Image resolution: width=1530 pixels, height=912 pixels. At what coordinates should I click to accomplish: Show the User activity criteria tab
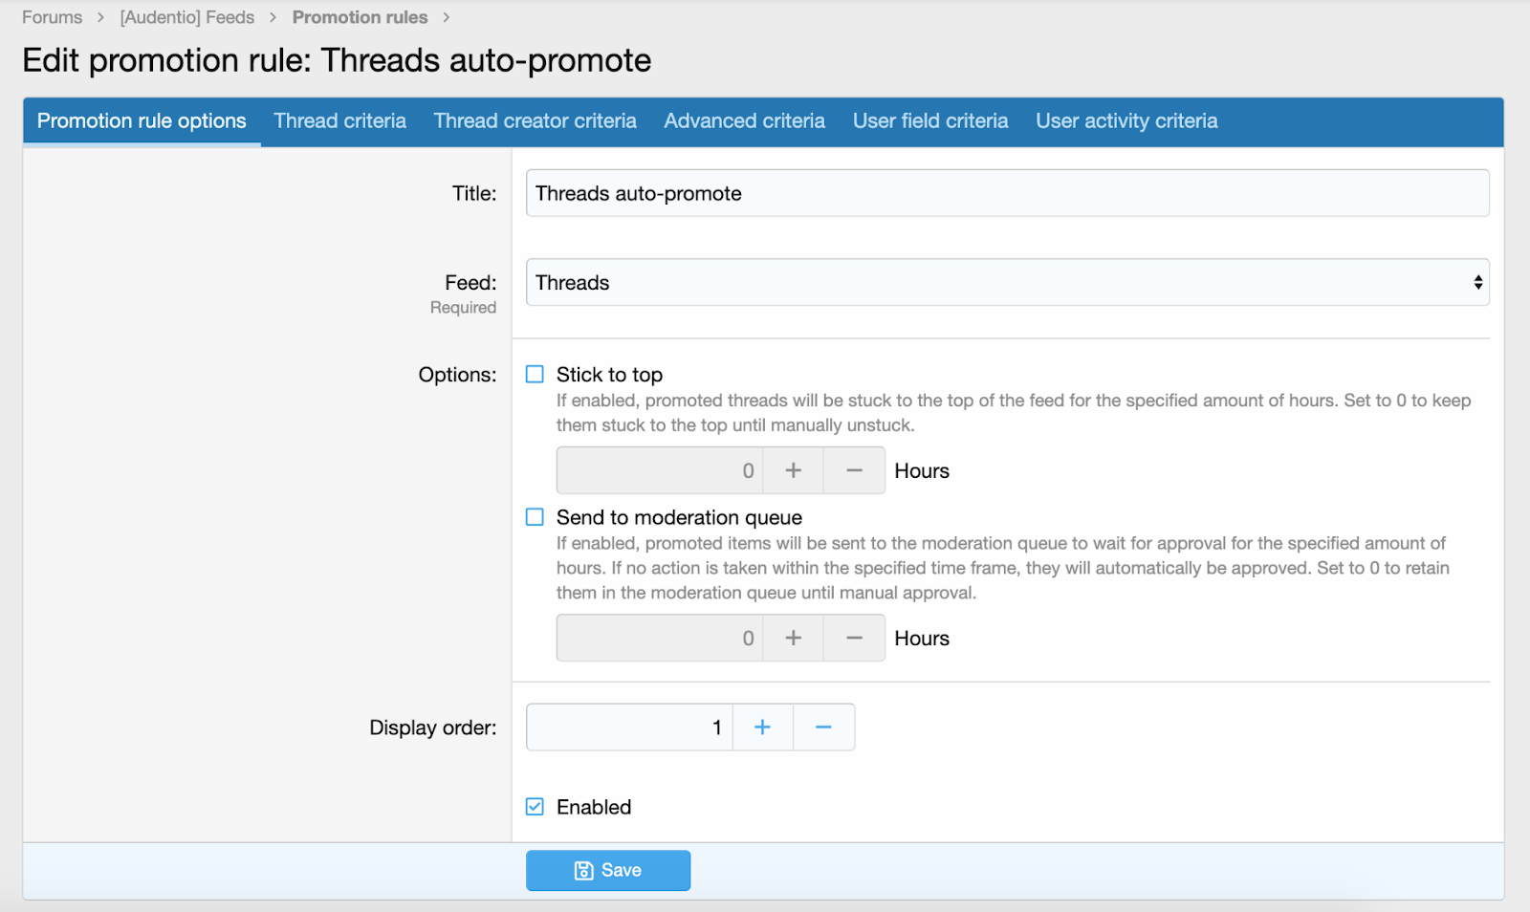[x=1126, y=121]
